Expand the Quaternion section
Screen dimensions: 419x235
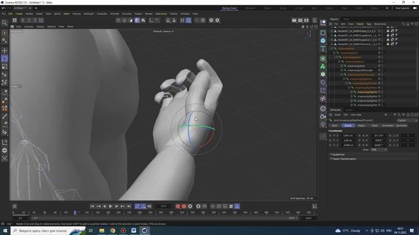click(338, 155)
